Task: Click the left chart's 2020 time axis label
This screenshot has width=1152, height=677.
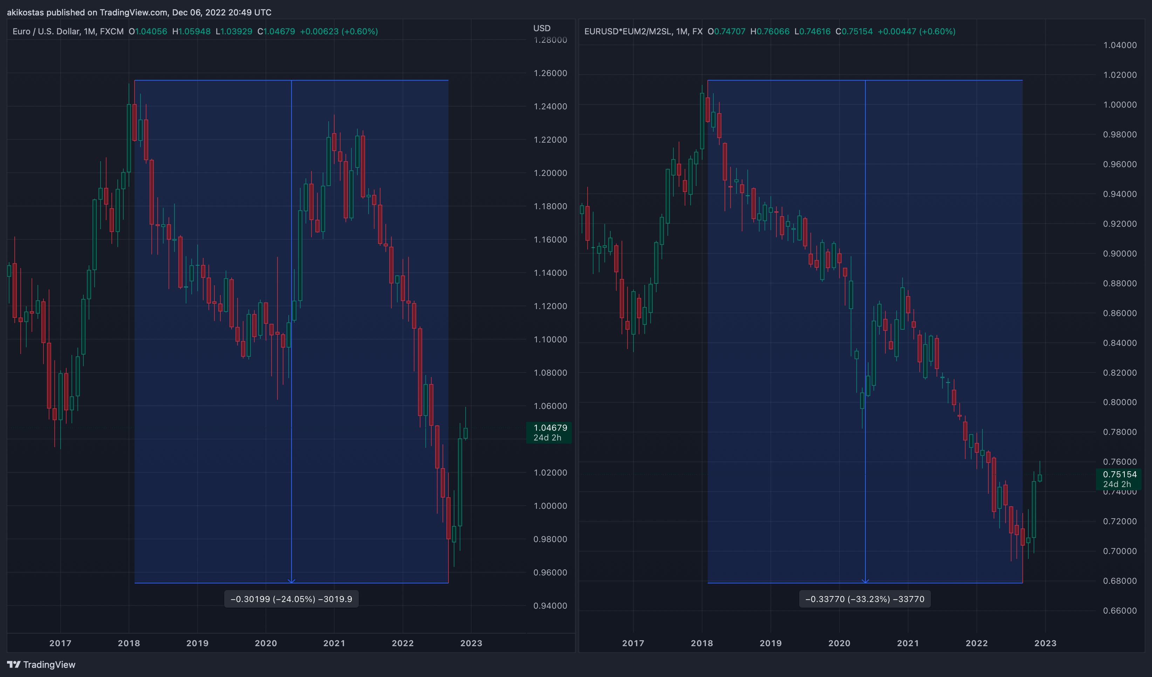Action: pos(266,643)
